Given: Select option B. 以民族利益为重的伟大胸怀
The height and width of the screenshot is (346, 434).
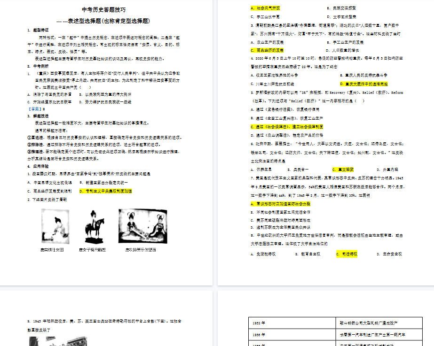Looking at the screenshot, I should [105, 94].
